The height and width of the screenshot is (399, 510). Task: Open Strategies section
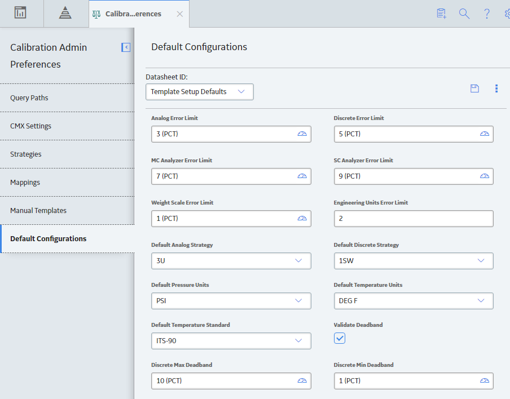point(67,154)
